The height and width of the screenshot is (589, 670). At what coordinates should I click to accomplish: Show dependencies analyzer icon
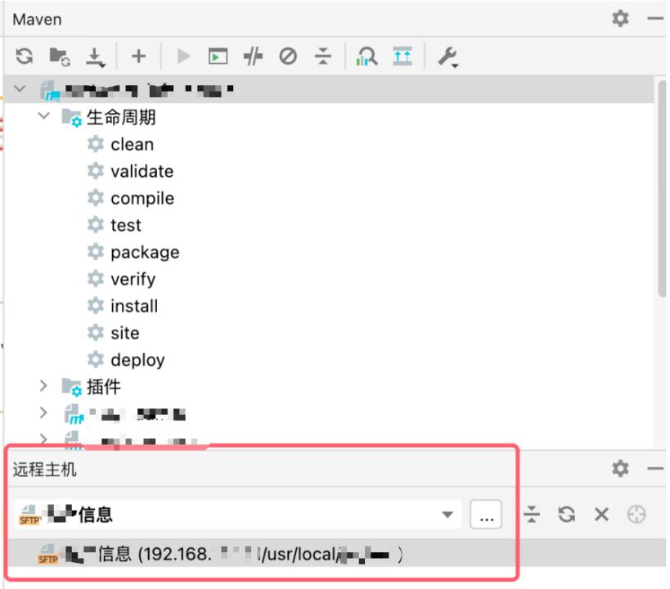(x=366, y=56)
